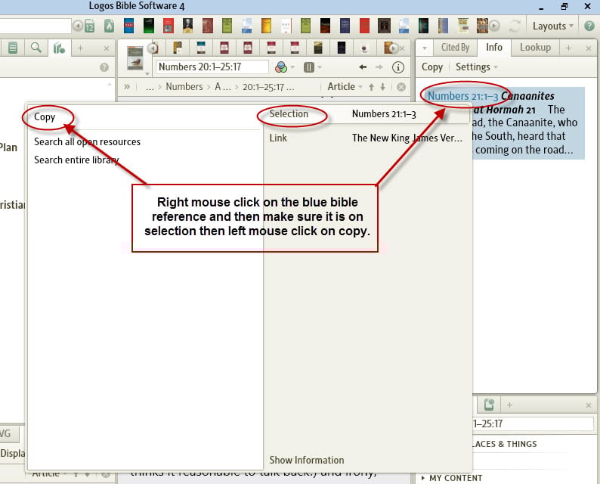Select the Selection row in context menu

[365, 113]
